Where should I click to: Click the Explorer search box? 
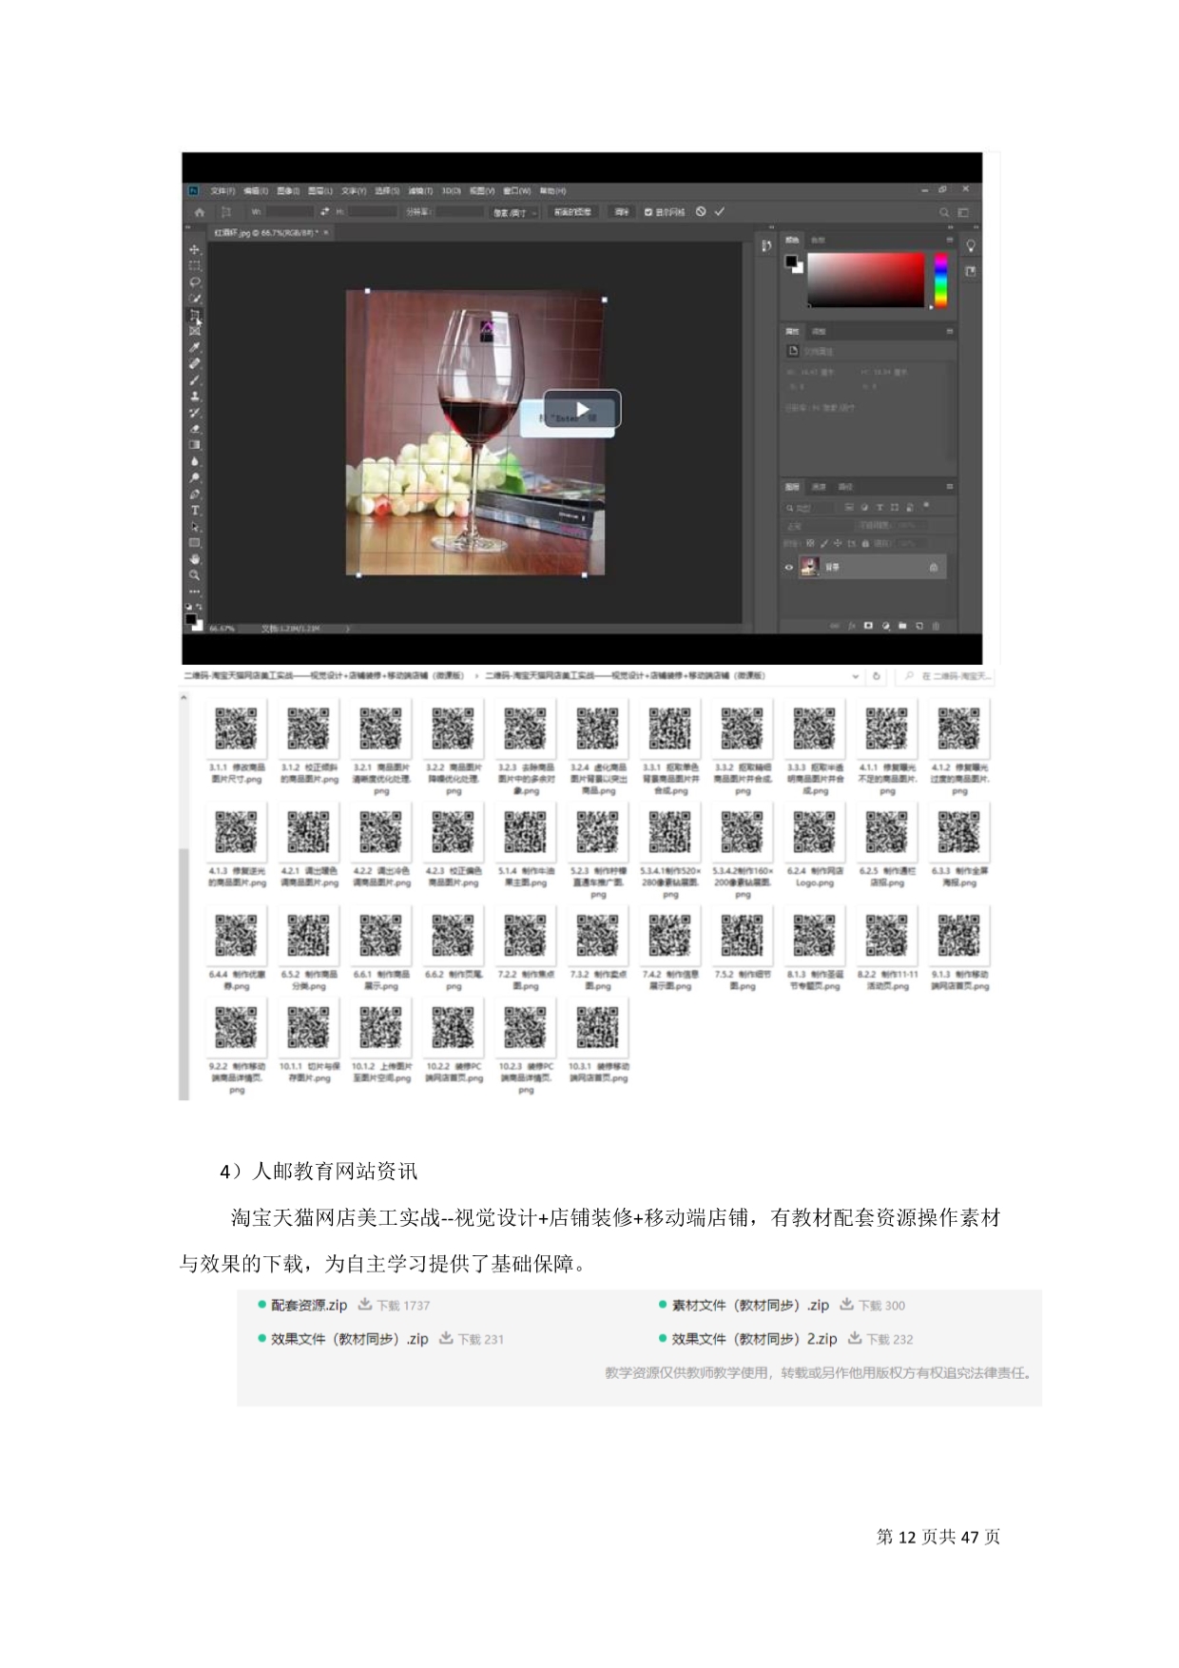point(946,676)
